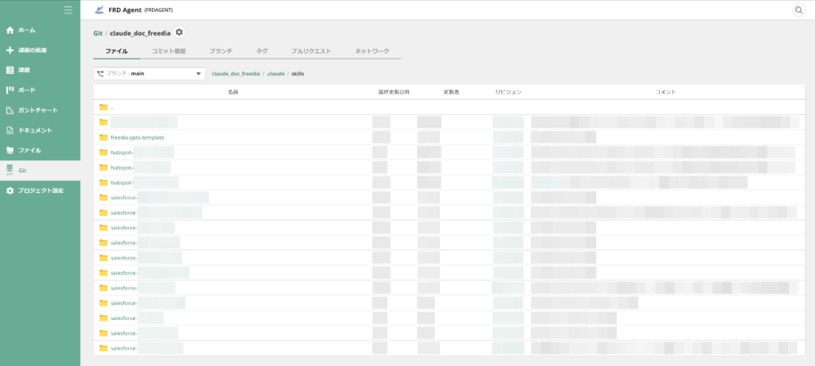Open the プロジェクト設定 gear icon

click(x=10, y=191)
